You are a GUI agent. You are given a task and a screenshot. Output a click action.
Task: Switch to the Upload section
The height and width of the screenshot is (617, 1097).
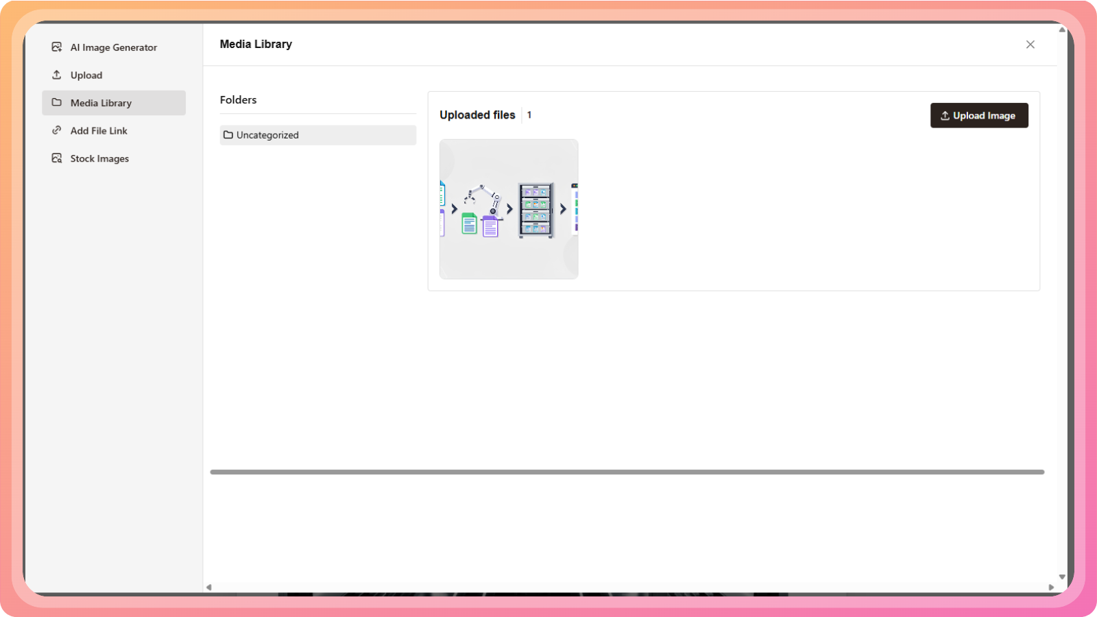tap(86, 75)
